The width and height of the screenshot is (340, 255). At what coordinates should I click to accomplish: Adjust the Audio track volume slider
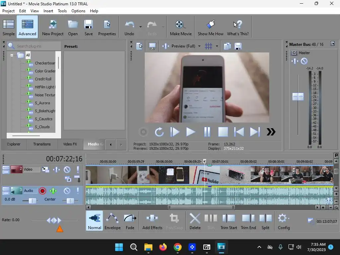32,201
